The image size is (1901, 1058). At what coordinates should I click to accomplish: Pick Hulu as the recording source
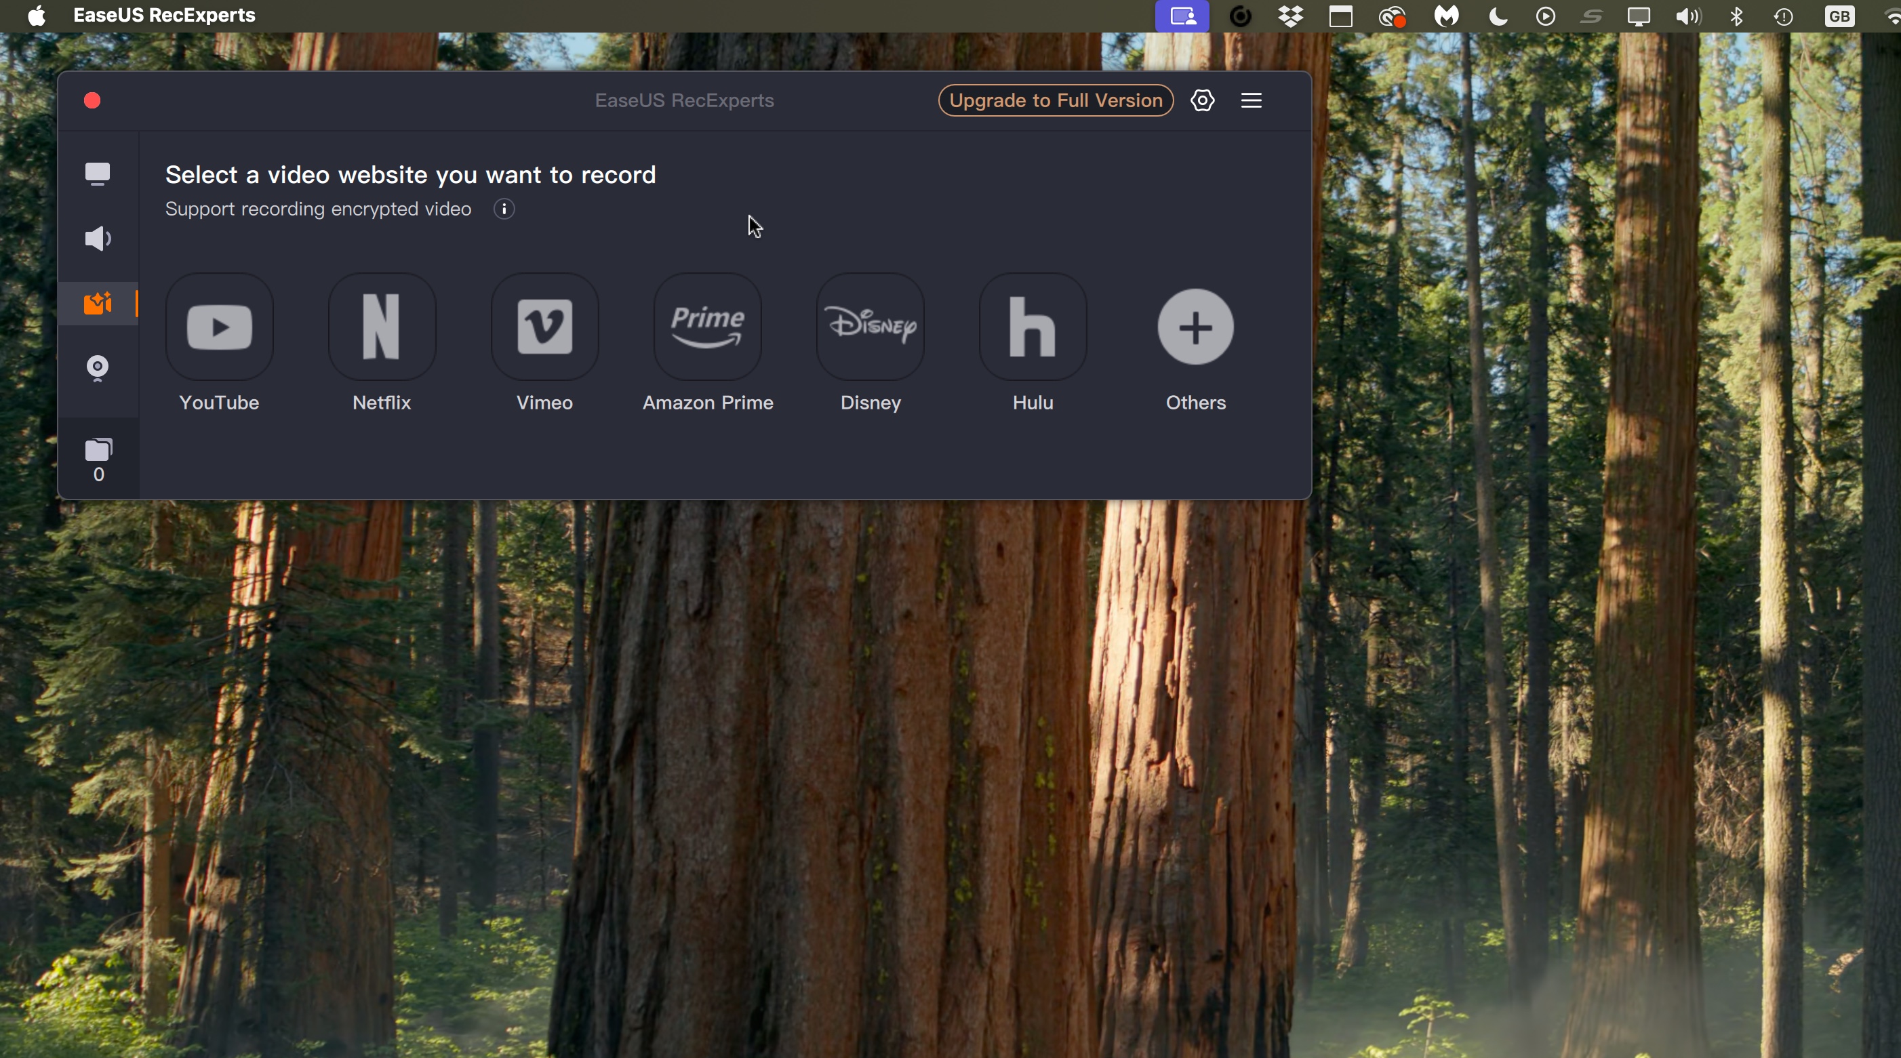click(x=1033, y=327)
